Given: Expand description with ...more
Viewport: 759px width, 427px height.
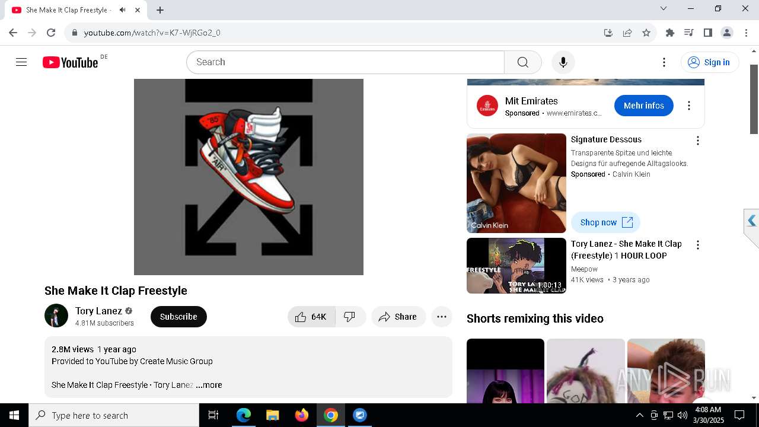Looking at the screenshot, I should coord(209,385).
